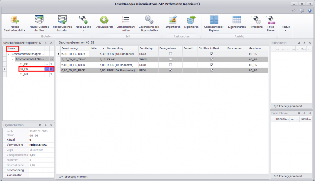
Task: Sort by the Familietyp column header
Action: pos(148,48)
